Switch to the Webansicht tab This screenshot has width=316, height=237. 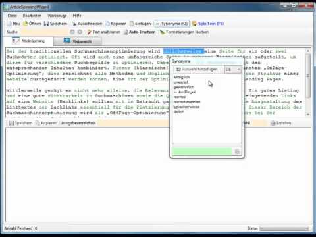(x=78, y=41)
